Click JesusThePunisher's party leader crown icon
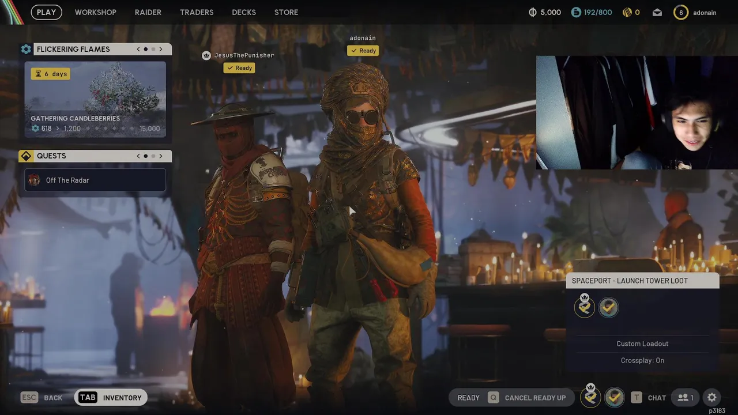The width and height of the screenshot is (738, 415). pyautogui.click(x=206, y=55)
